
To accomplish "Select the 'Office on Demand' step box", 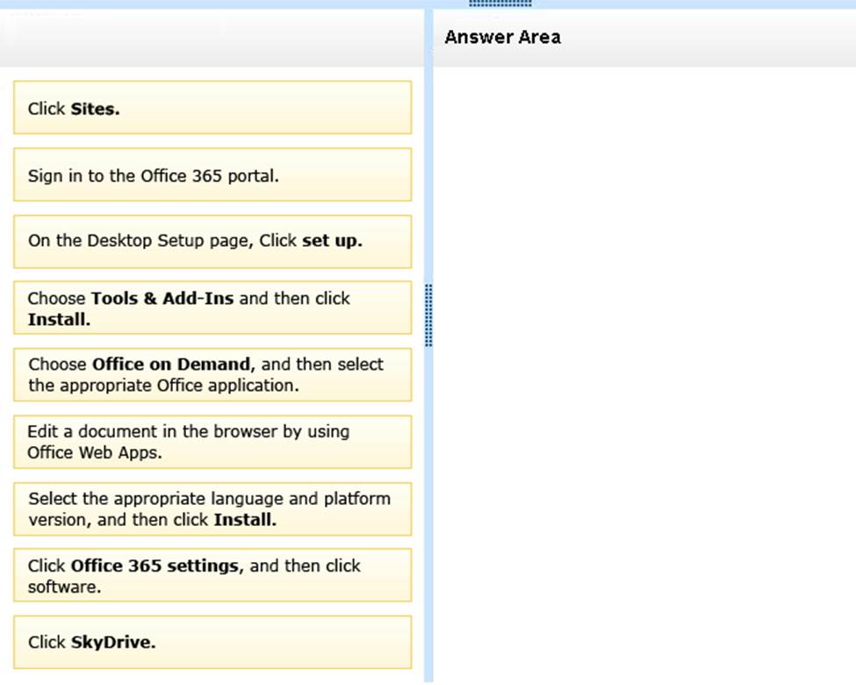I will (x=212, y=375).
